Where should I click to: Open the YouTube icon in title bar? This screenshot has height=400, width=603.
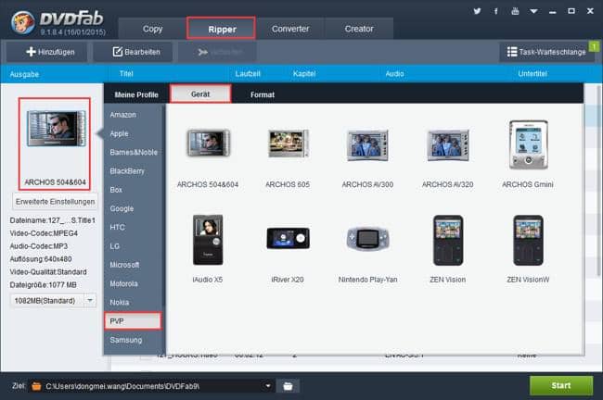click(x=515, y=11)
